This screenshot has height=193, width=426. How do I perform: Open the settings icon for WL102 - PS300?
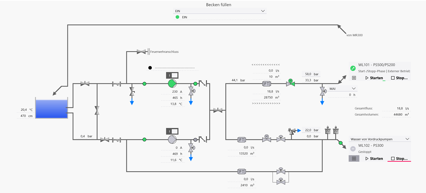[354, 159]
